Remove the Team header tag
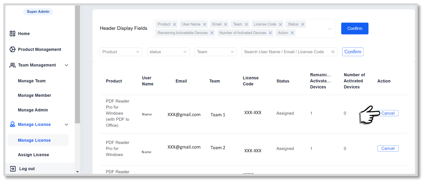This screenshot has width=425, height=183. (246, 24)
